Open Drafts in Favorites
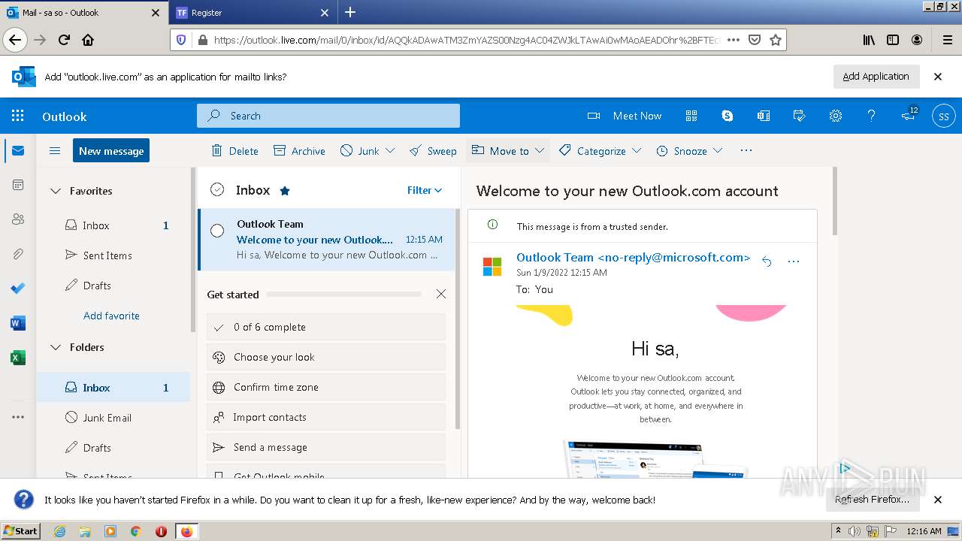This screenshot has height=541, width=962. point(113,286)
